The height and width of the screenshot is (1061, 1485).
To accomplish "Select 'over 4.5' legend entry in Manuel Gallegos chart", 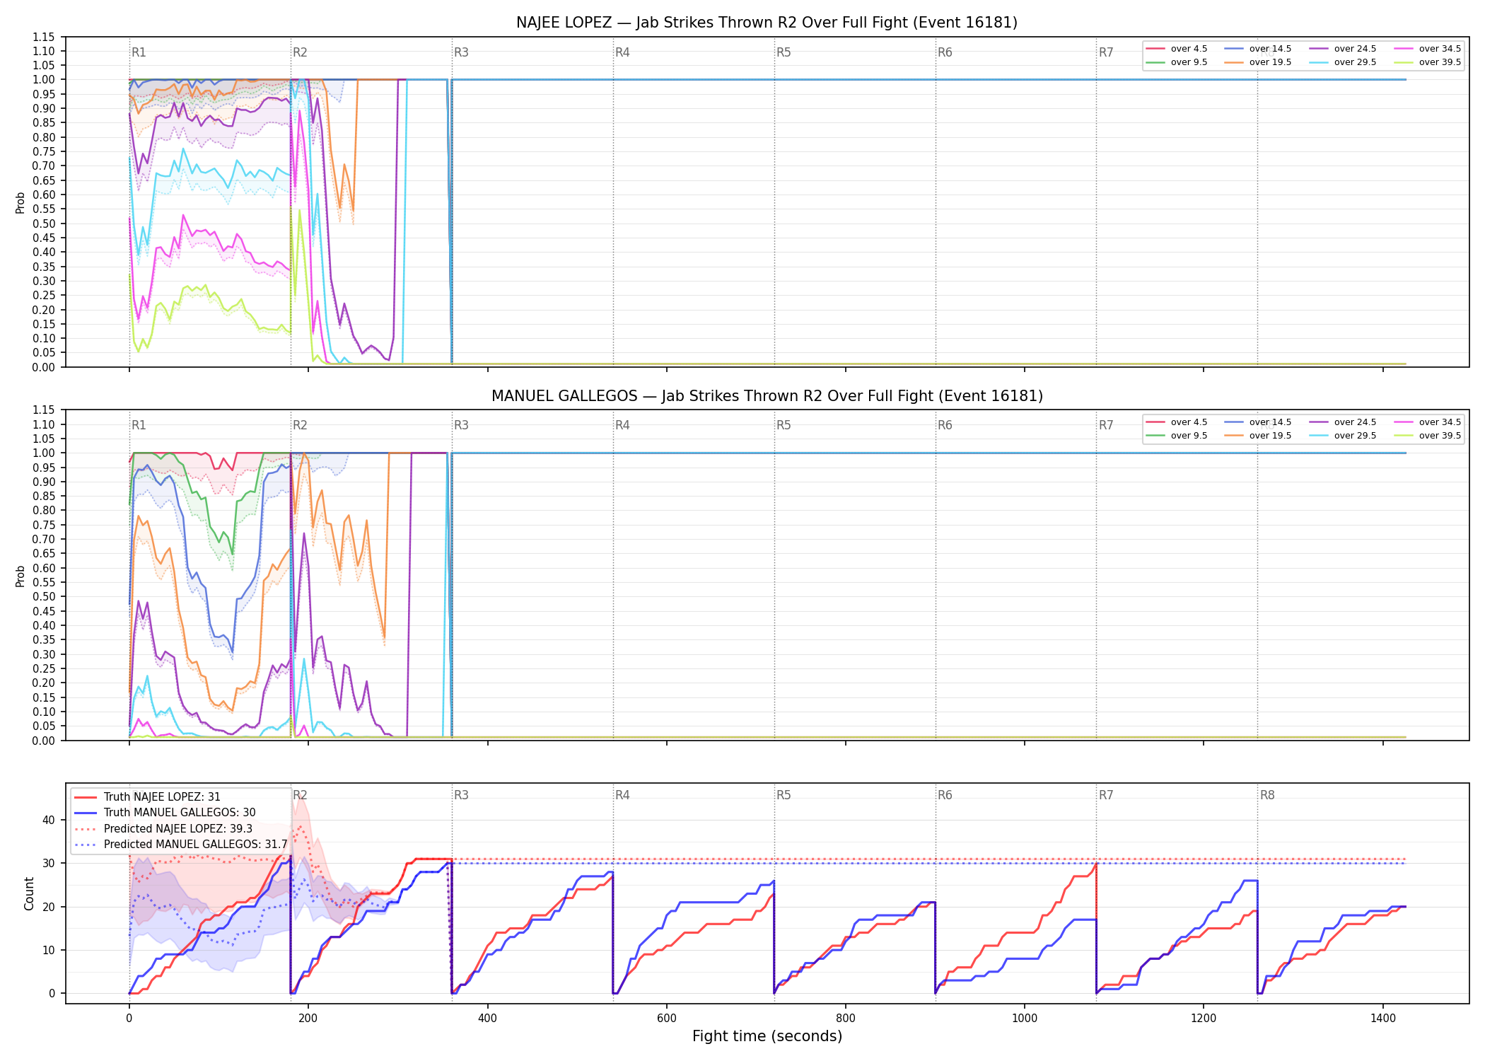I will pyautogui.click(x=1177, y=422).
